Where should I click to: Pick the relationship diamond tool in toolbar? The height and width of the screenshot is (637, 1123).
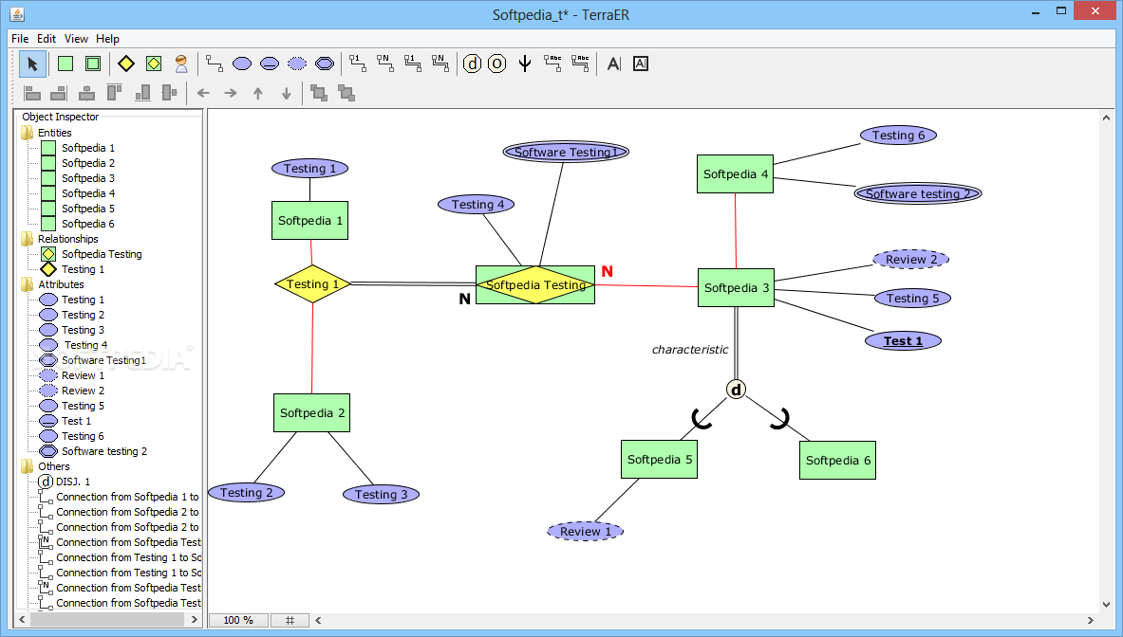126,64
